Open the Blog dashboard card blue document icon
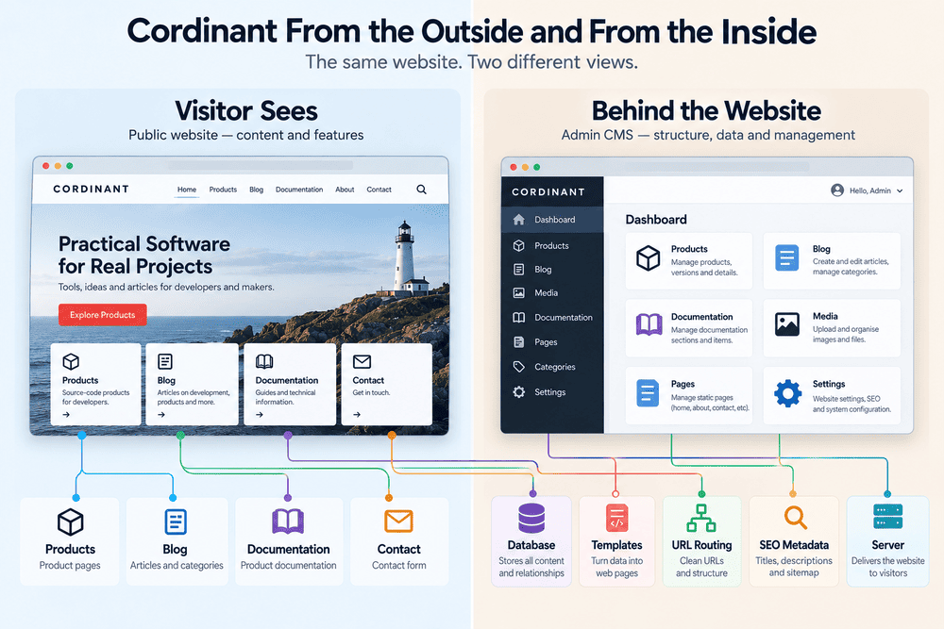The image size is (944, 629). 787,258
